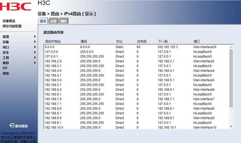Open the 安全 menu
This screenshot has height=143, width=241.
pyautogui.click(x=6, y=52)
